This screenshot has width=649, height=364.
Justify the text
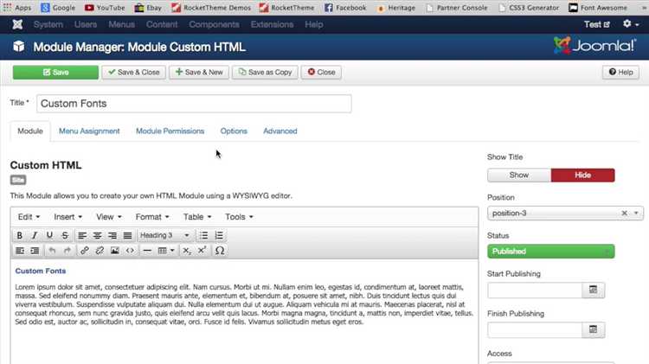(x=127, y=235)
